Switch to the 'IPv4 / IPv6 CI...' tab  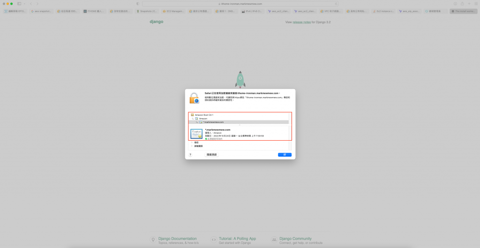pyautogui.click(x=252, y=11)
